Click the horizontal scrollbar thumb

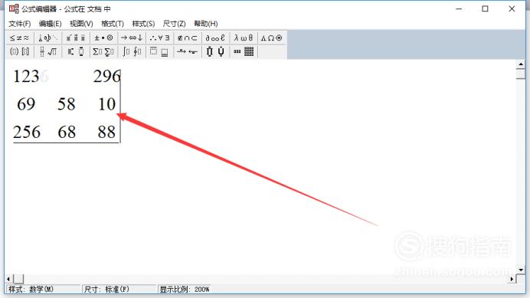click(x=18, y=279)
